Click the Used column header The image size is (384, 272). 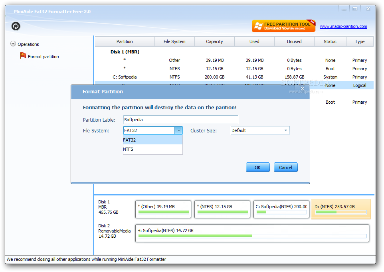(x=254, y=41)
